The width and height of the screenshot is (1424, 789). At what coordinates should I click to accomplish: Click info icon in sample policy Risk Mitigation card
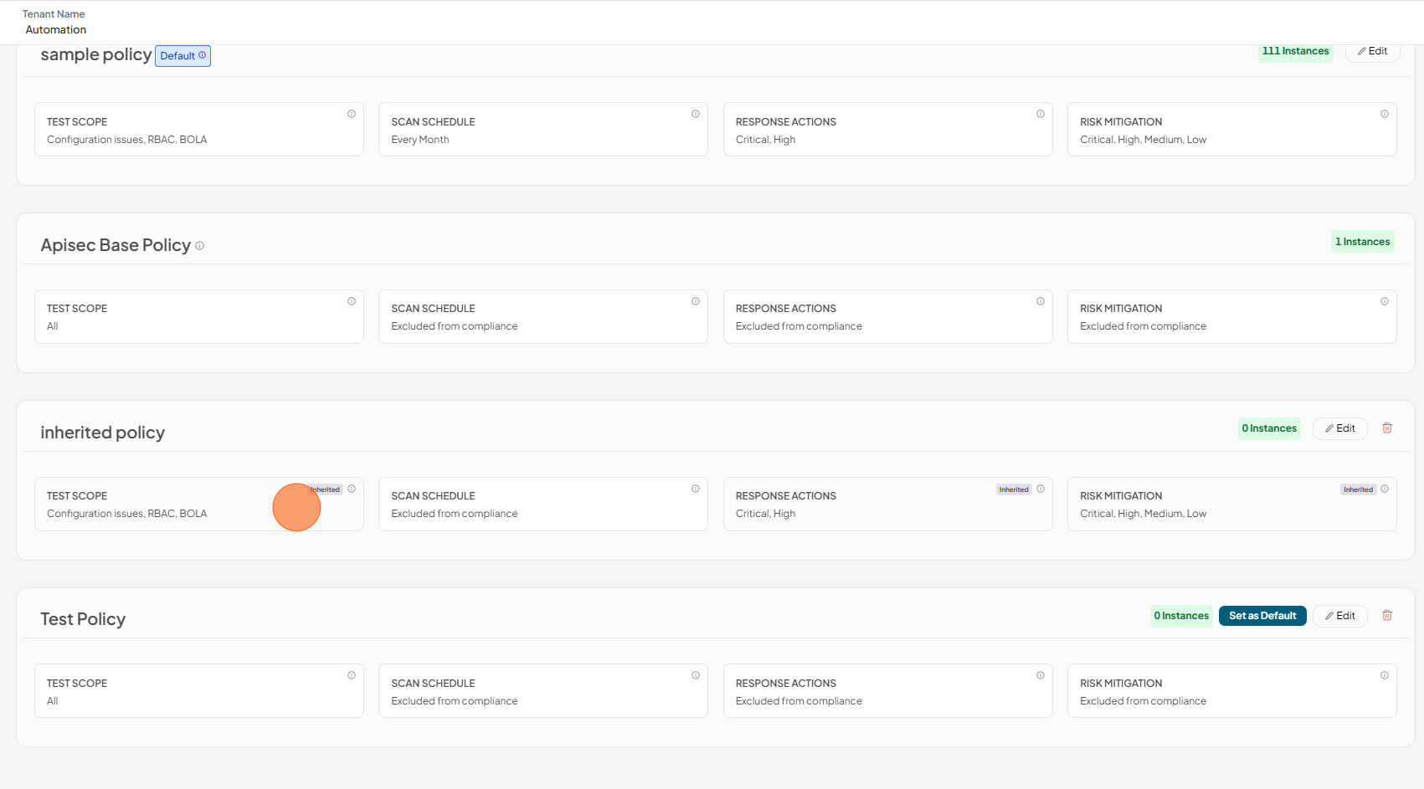coord(1385,114)
